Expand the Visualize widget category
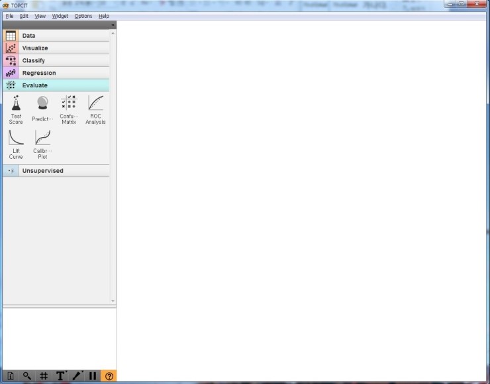The height and width of the screenshot is (384, 490). pyautogui.click(x=56, y=48)
